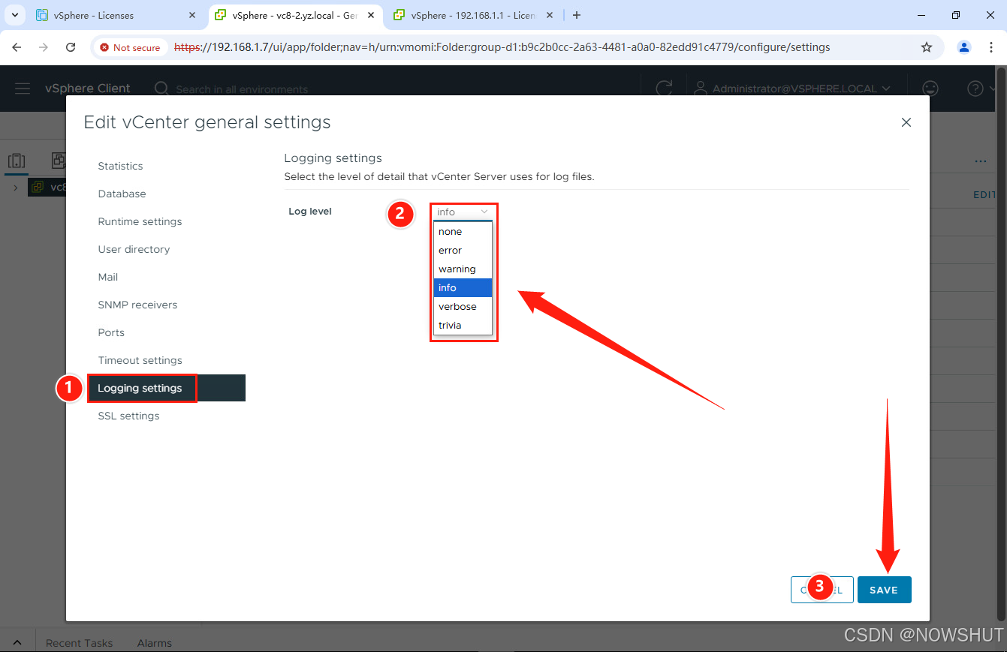The height and width of the screenshot is (652, 1007).
Task: Switch to vSphere - vc8-2.yz.local tab
Action: coord(295,15)
